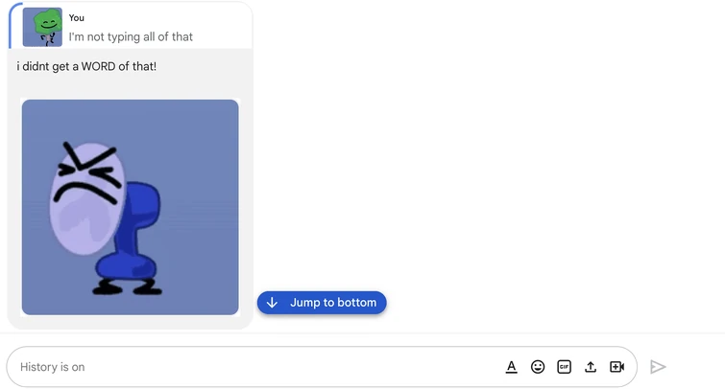Click the gray bubble area below the GIF
The height and width of the screenshot is (389, 725).
(130, 322)
